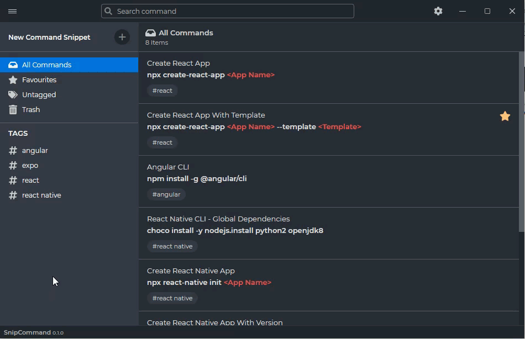Image resolution: width=525 pixels, height=339 pixels.
Task: Click the choco install command text
Action: pos(235,231)
